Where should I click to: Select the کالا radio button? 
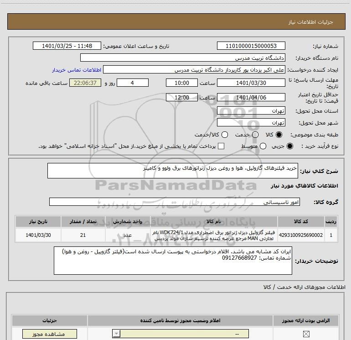click(279, 135)
